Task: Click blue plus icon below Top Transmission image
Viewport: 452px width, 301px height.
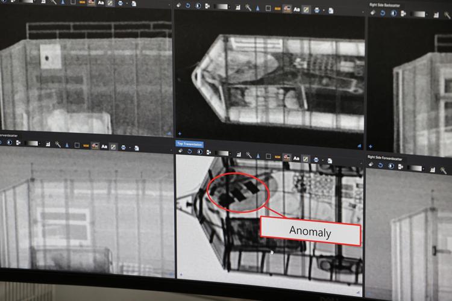Action: pyautogui.click(x=181, y=275)
